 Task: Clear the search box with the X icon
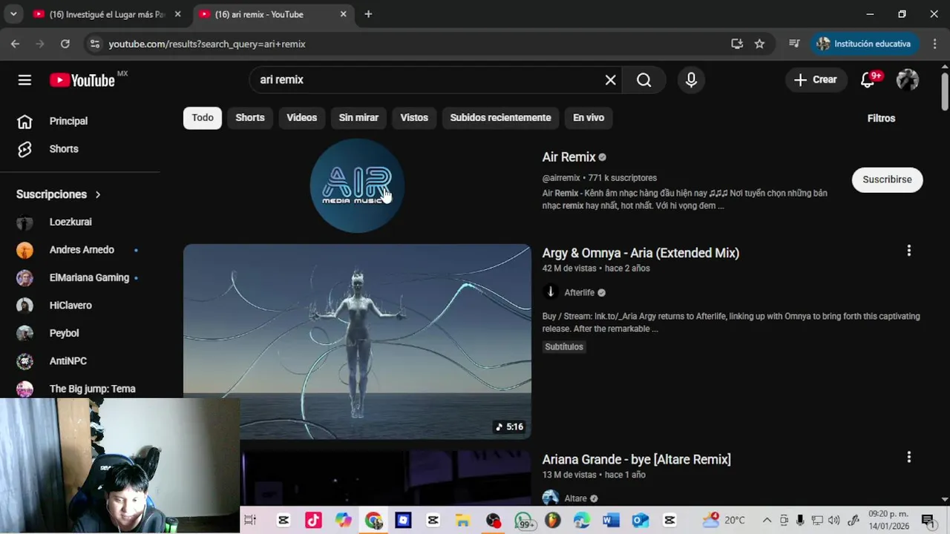(610, 80)
